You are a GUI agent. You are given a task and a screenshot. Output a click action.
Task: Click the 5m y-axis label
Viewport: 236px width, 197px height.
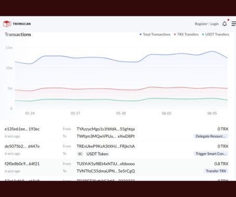[x=10, y=88]
